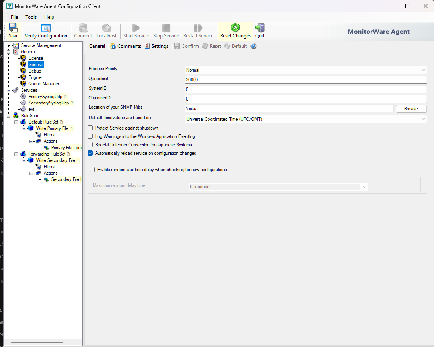The height and width of the screenshot is (347, 434).
Task: Click the SNMP Mibs location field
Action: pos(289,108)
